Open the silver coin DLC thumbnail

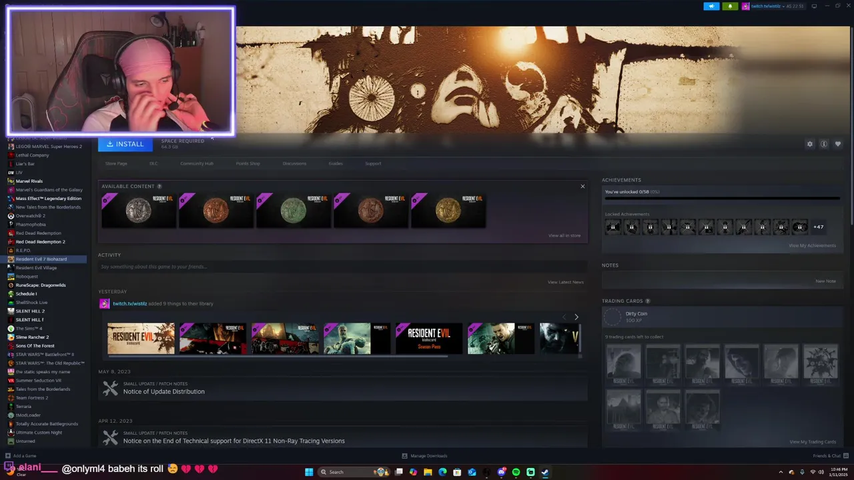(139, 211)
